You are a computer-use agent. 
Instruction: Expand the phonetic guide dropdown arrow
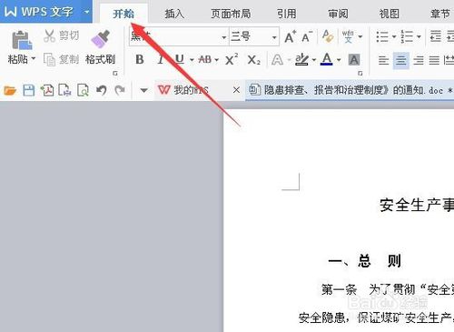(x=360, y=36)
